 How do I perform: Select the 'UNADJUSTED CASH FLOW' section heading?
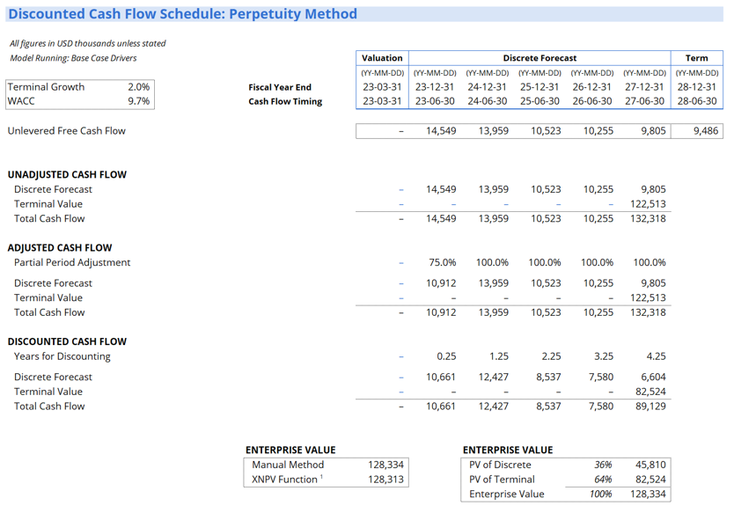(x=67, y=175)
